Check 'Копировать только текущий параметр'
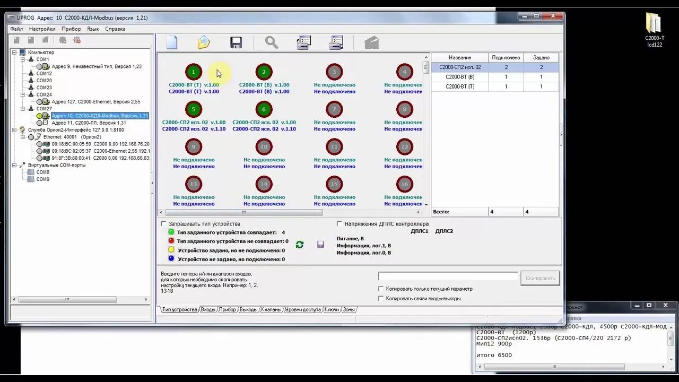Viewport: 679px width, 382px height. point(381,289)
